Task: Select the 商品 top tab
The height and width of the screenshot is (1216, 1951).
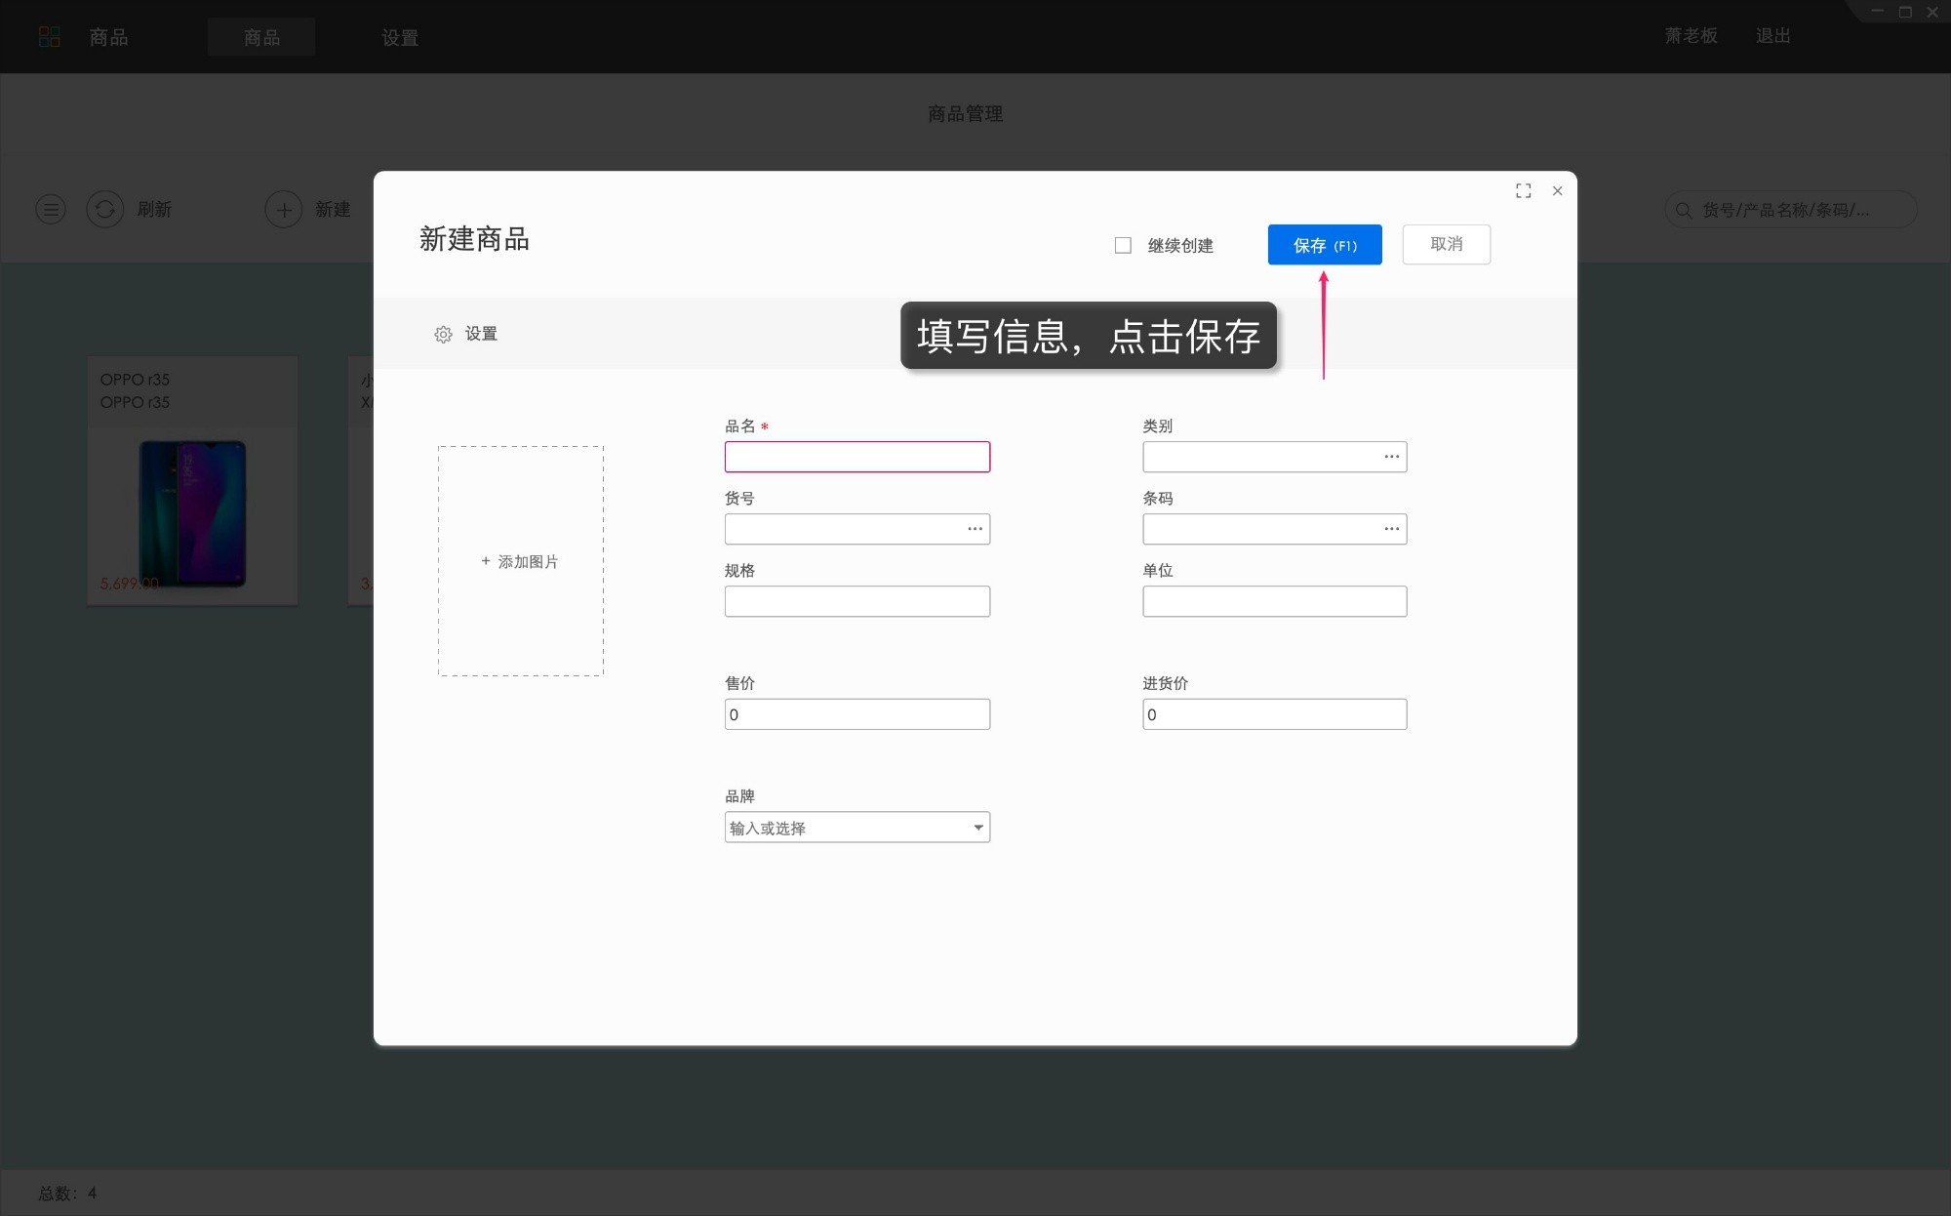Action: (261, 37)
